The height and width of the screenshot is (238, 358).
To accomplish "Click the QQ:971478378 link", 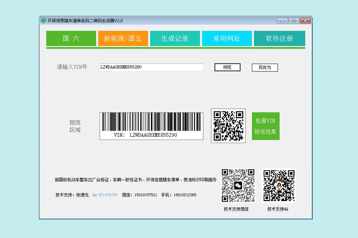I will pos(105,195).
